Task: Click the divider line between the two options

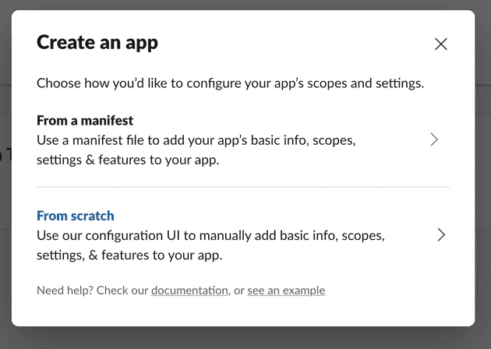Action: pos(243,187)
